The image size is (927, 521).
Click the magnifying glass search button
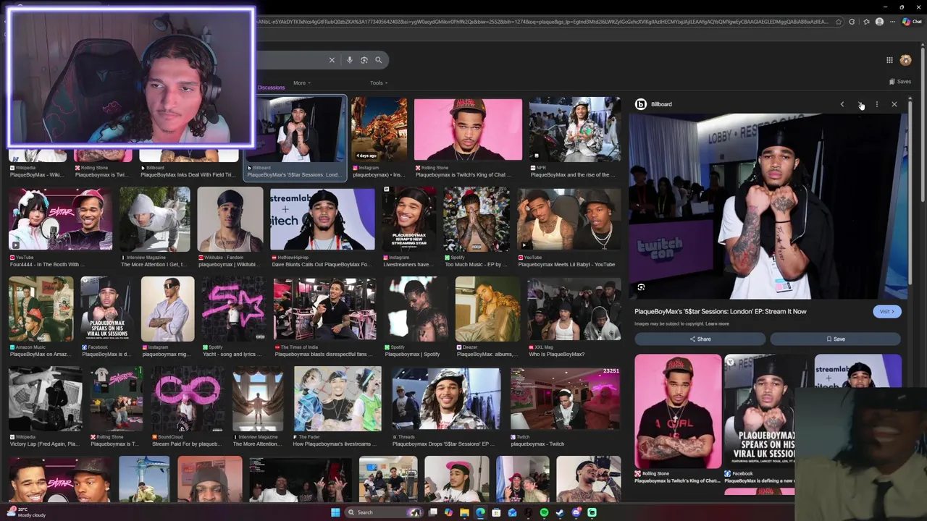pos(378,60)
